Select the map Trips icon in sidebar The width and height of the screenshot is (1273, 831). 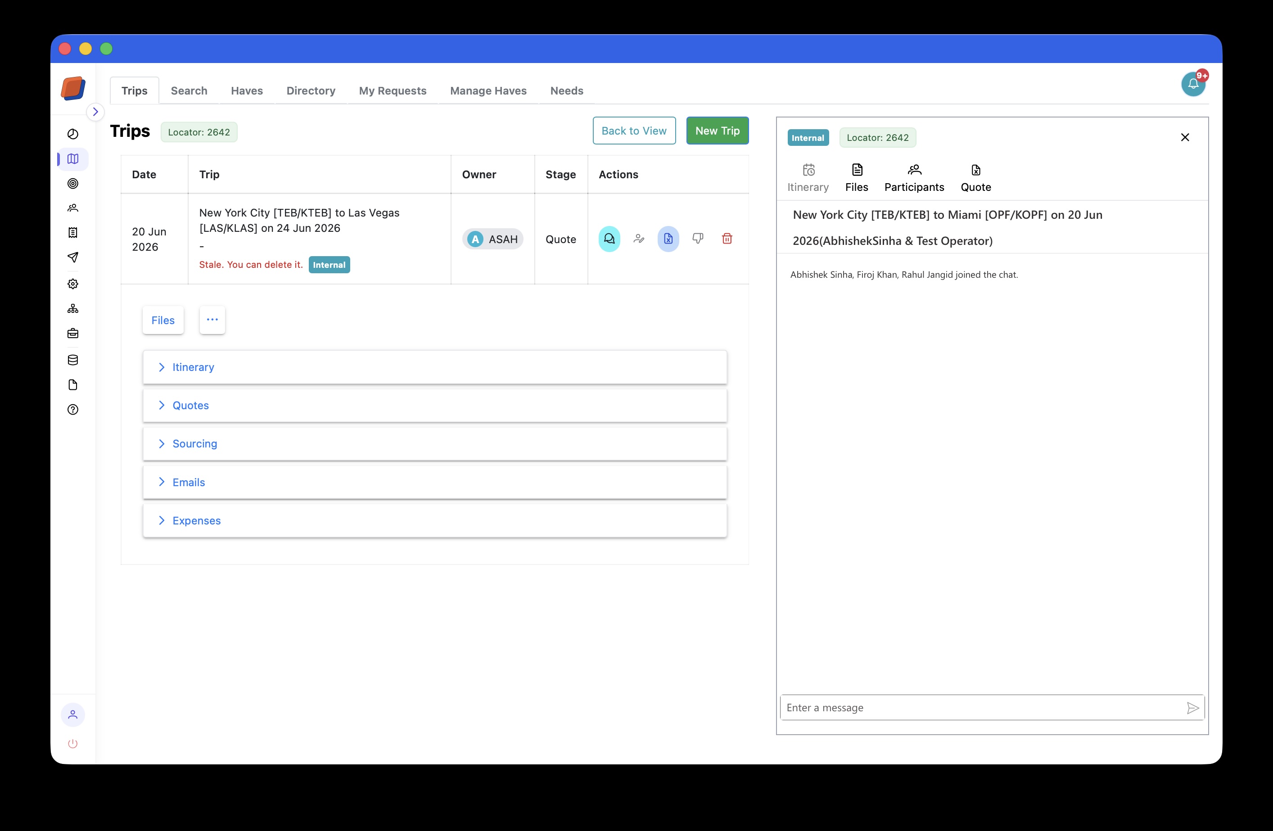tap(73, 159)
